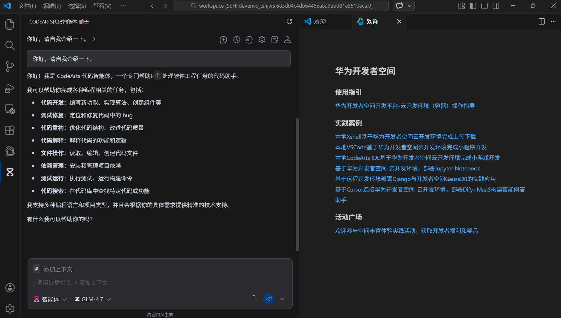Open the chat dropdown arrow in title bar

[410, 6]
